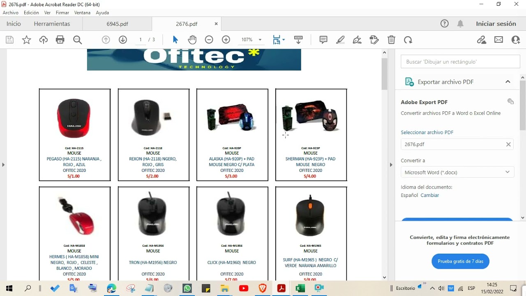Remove selected file 2676.pdf

point(508,144)
